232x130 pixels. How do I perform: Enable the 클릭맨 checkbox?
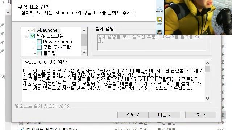(x=39, y=53)
